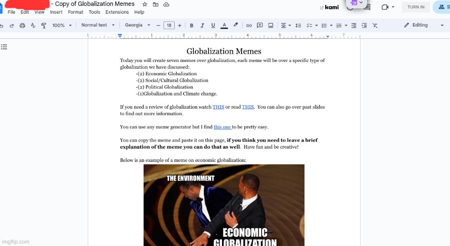The height and width of the screenshot is (246, 450).
Task: Click the checklist icon
Action: coord(309,26)
